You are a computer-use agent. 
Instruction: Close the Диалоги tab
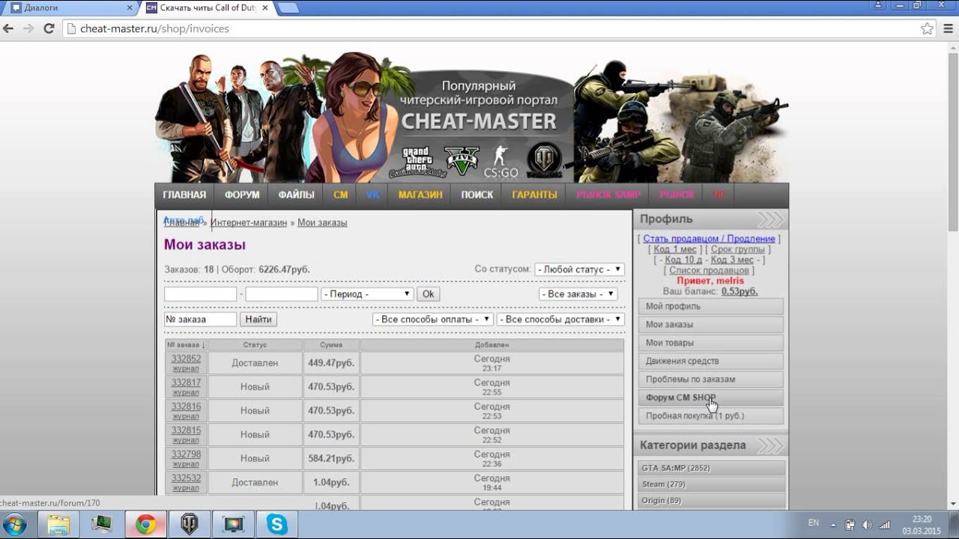point(130,7)
